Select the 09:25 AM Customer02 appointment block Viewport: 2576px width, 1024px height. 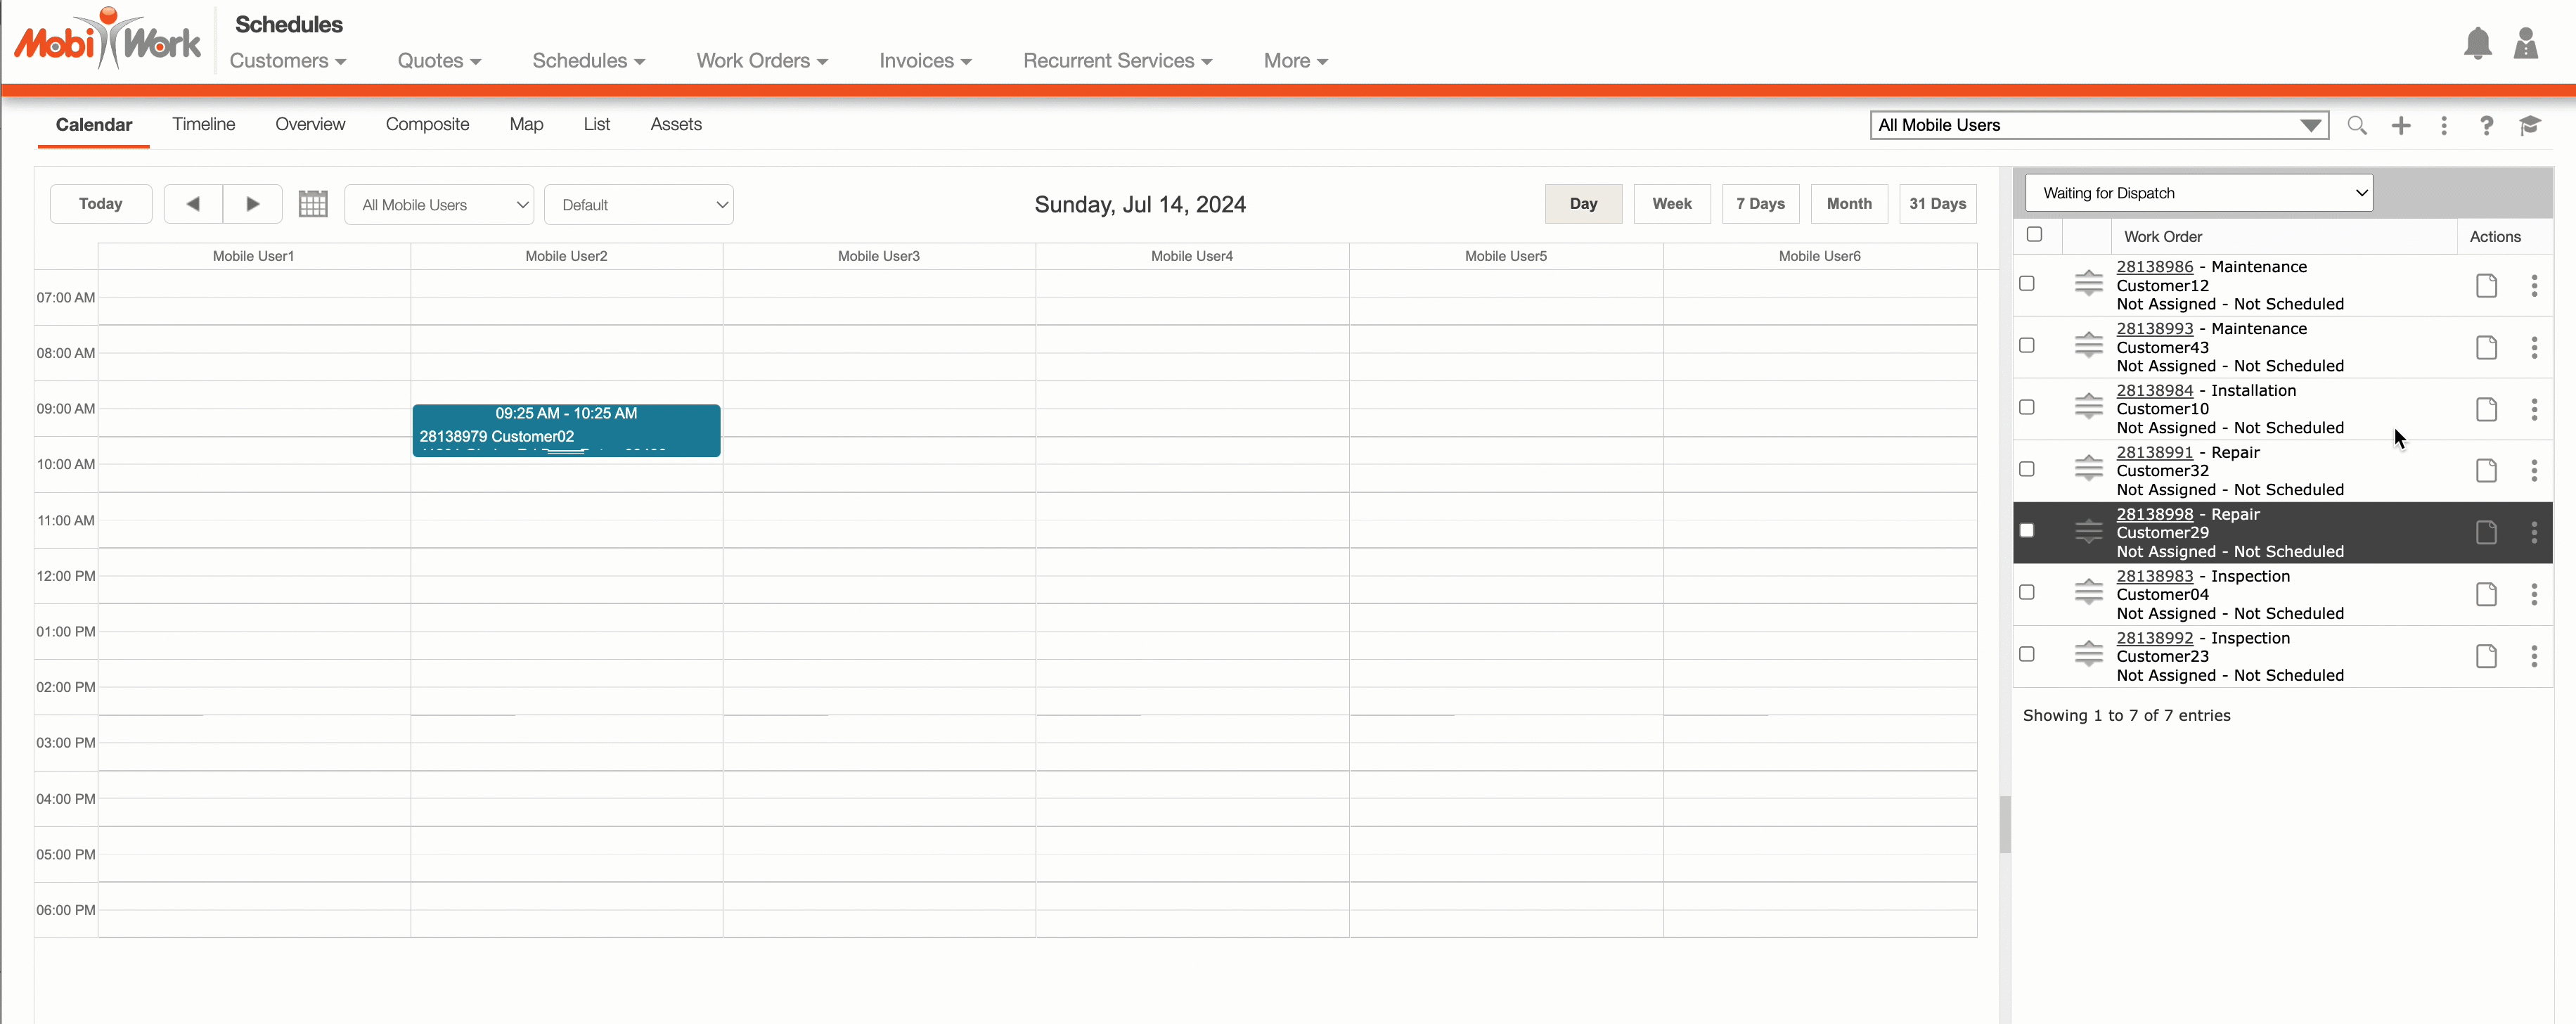[x=566, y=430]
